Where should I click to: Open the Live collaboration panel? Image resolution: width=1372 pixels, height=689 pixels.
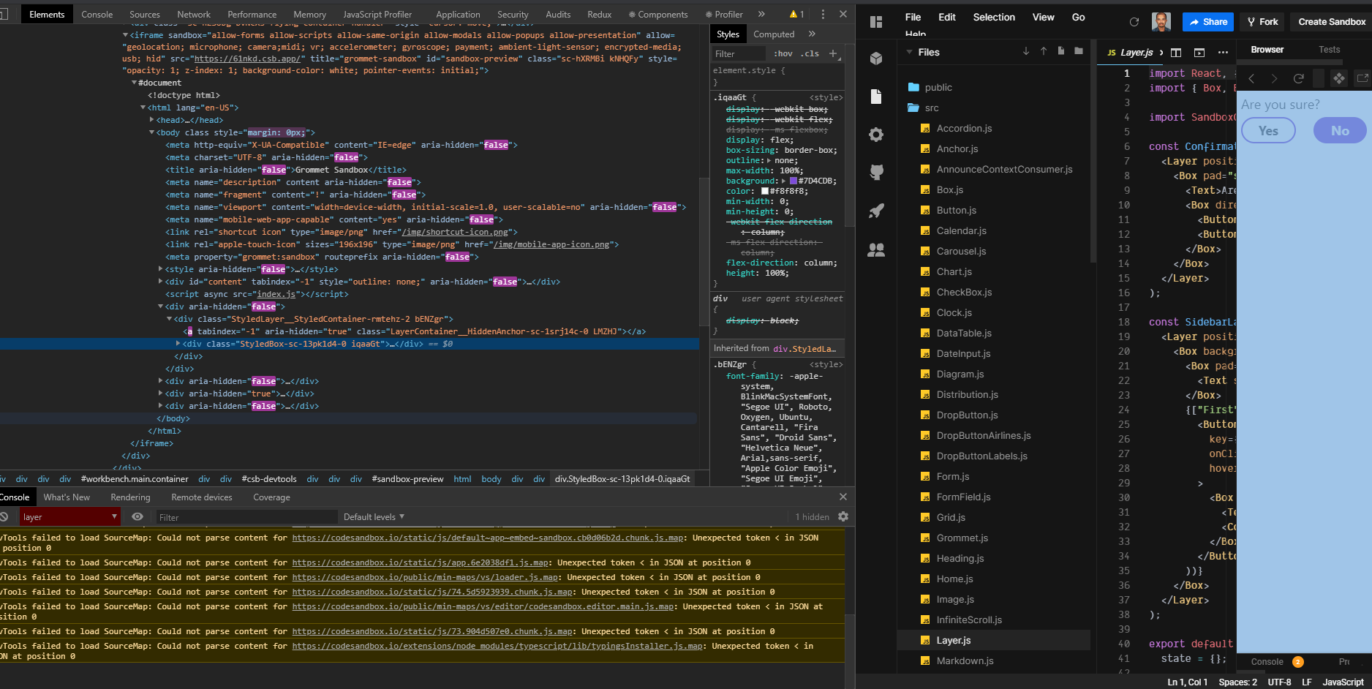click(x=876, y=249)
